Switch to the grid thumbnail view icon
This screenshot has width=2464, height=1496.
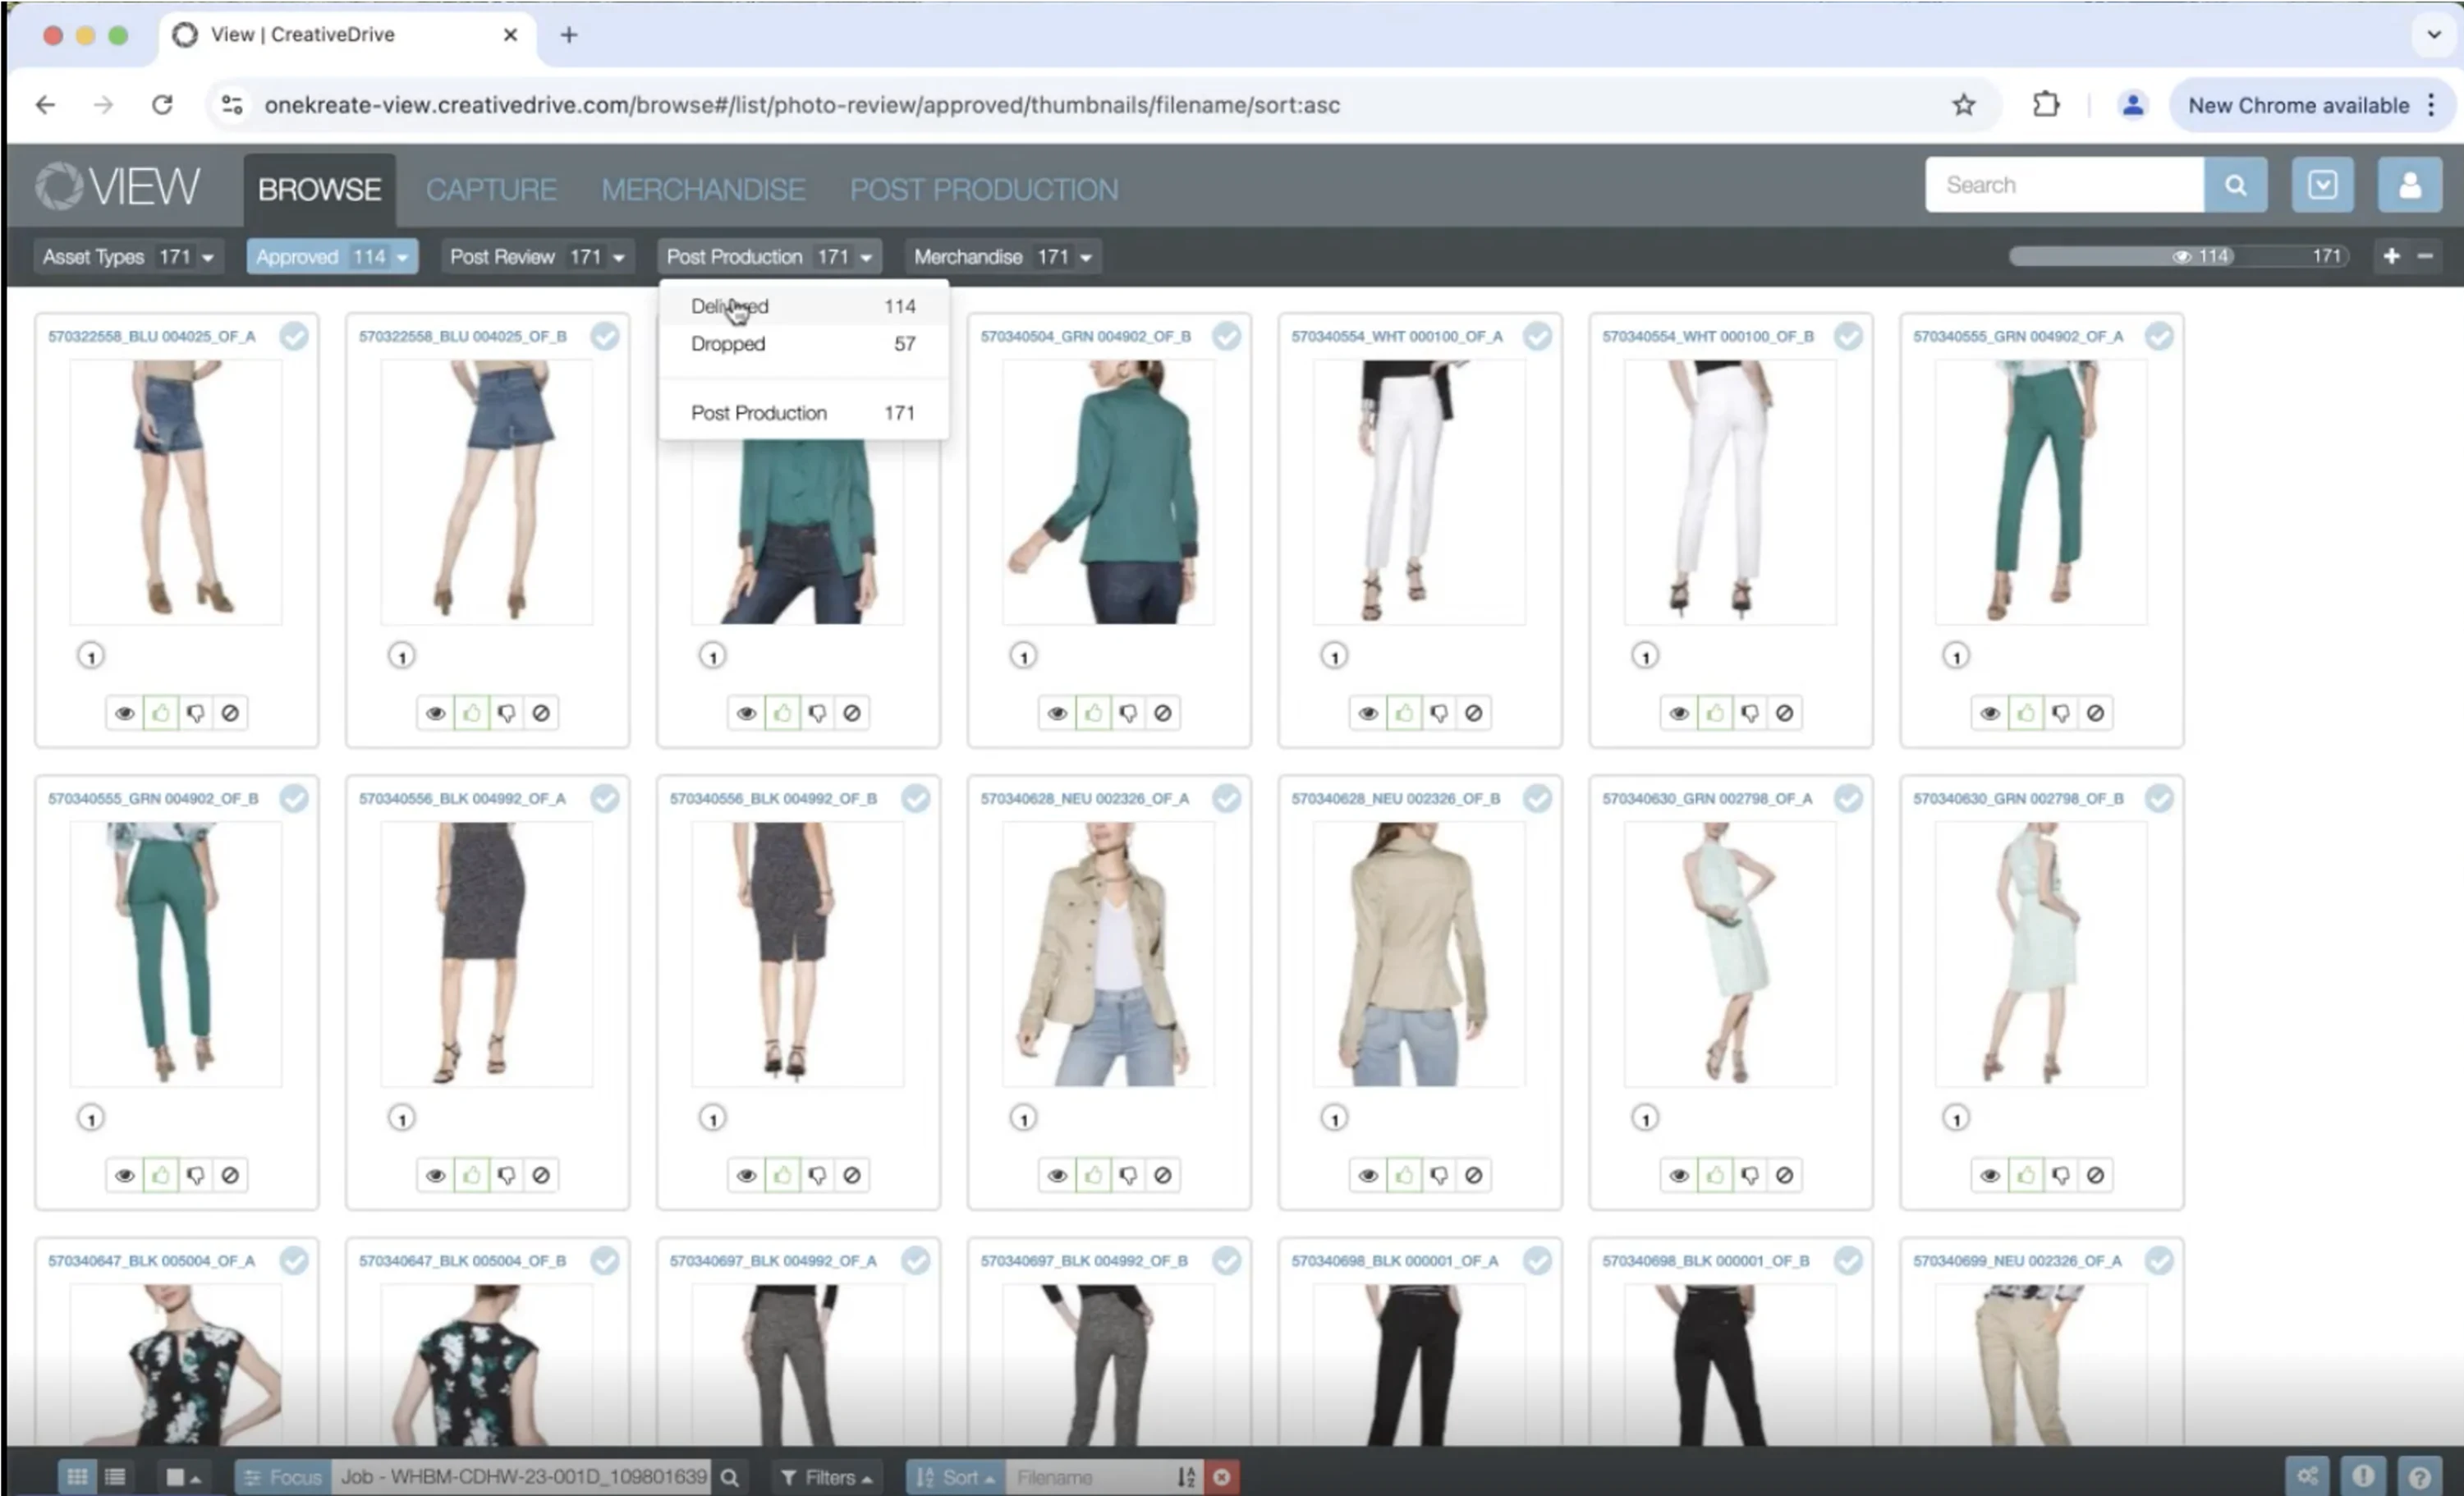pos(77,1477)
